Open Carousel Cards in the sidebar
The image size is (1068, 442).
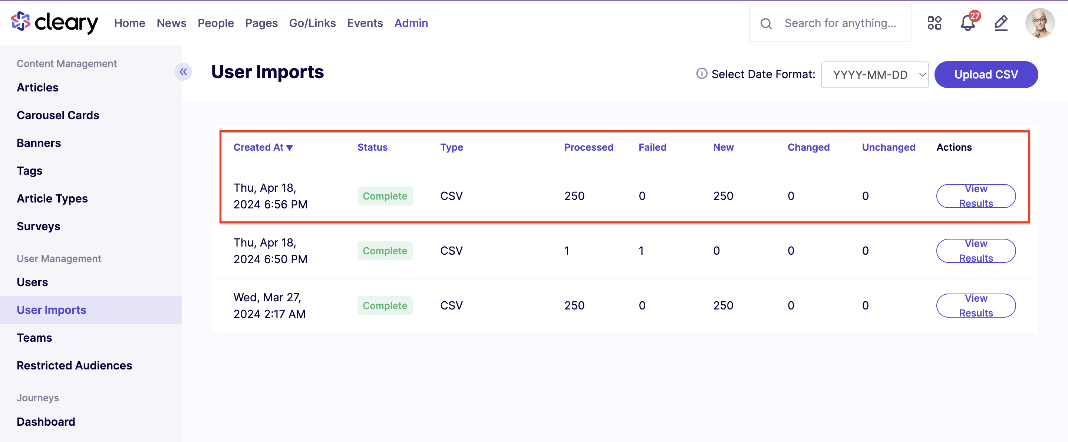(57, 115)
